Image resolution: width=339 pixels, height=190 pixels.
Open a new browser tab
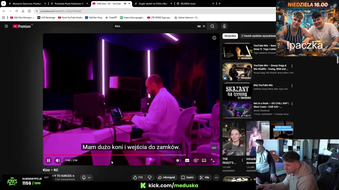[220, 4]
